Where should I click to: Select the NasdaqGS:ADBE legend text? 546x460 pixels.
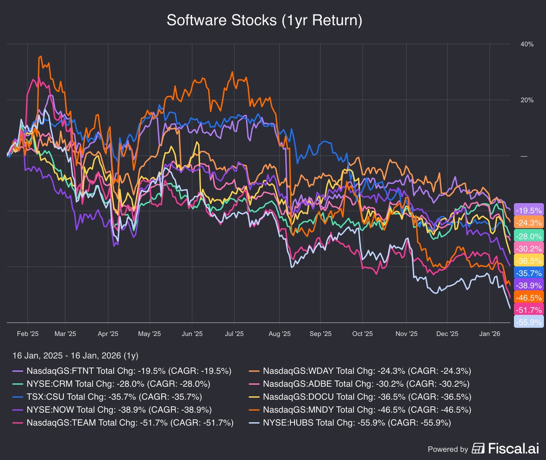[x=366, y=384]
